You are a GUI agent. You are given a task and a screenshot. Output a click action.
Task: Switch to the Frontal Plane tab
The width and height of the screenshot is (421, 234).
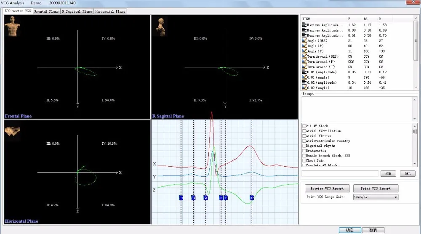click(x=46, y=11)
